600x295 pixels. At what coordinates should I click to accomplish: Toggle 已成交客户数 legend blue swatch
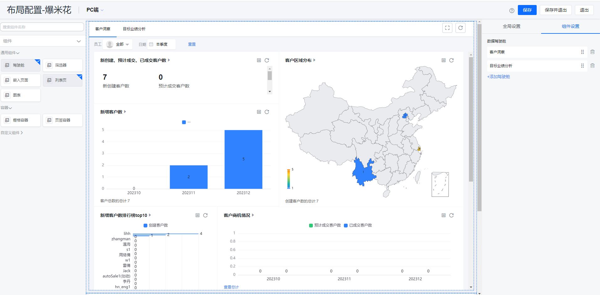point(346,225)
